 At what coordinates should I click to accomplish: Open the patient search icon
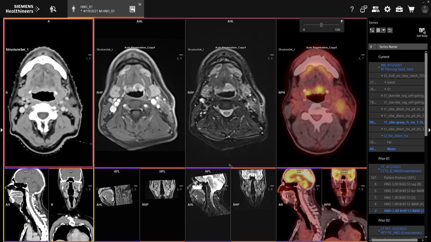point(53,9)
